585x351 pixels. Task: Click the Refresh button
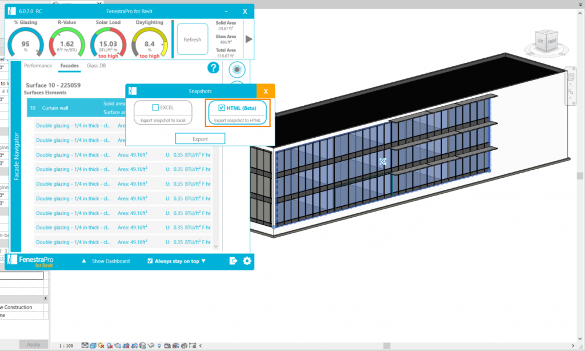point(193,39)
